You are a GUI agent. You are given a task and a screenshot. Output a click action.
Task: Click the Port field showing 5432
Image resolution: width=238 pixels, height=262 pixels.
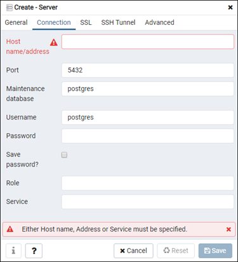pyautogui.click(x=148, y=70)
